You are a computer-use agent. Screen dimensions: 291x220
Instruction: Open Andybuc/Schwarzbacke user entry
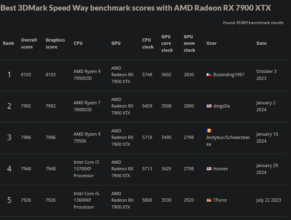(228, 141)
